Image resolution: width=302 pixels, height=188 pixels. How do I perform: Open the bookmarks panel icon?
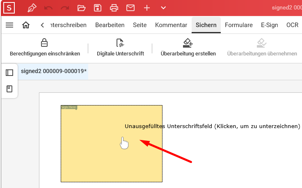[x=9, y=89]
